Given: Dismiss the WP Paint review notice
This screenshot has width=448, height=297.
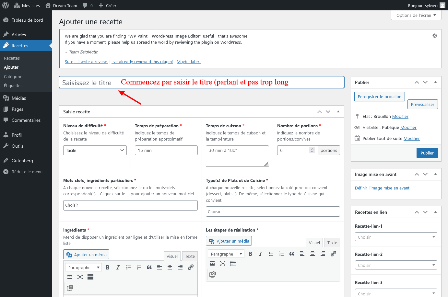Looking at the screenshot, I should 435,36.
